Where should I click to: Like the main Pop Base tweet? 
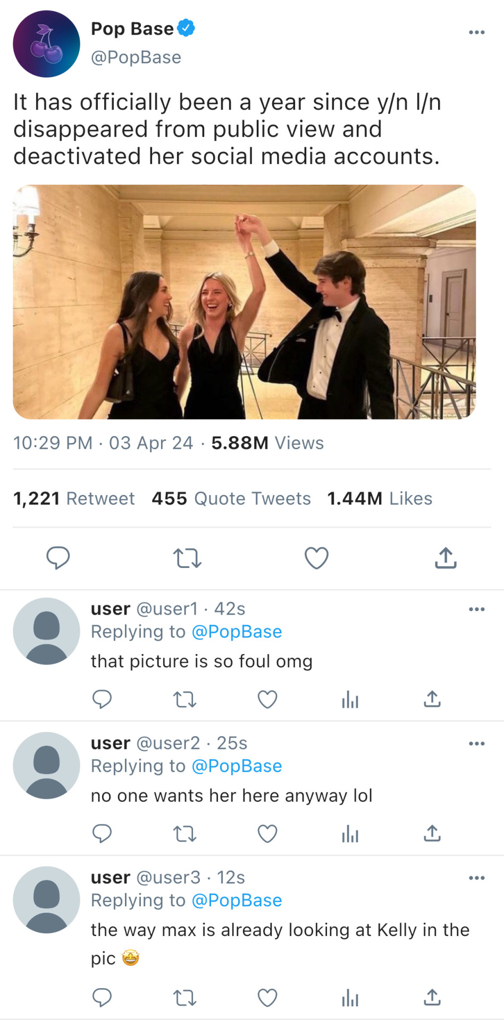tap(316, 558)
